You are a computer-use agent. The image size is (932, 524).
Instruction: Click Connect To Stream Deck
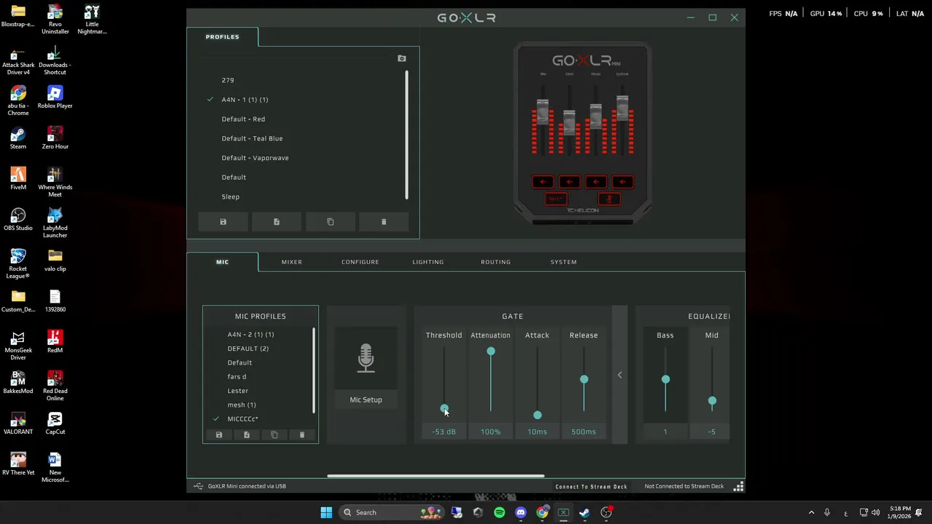[591, 486]
